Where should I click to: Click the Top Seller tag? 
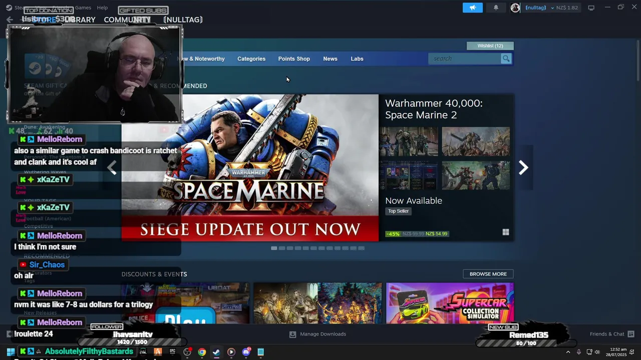(399, 211)
